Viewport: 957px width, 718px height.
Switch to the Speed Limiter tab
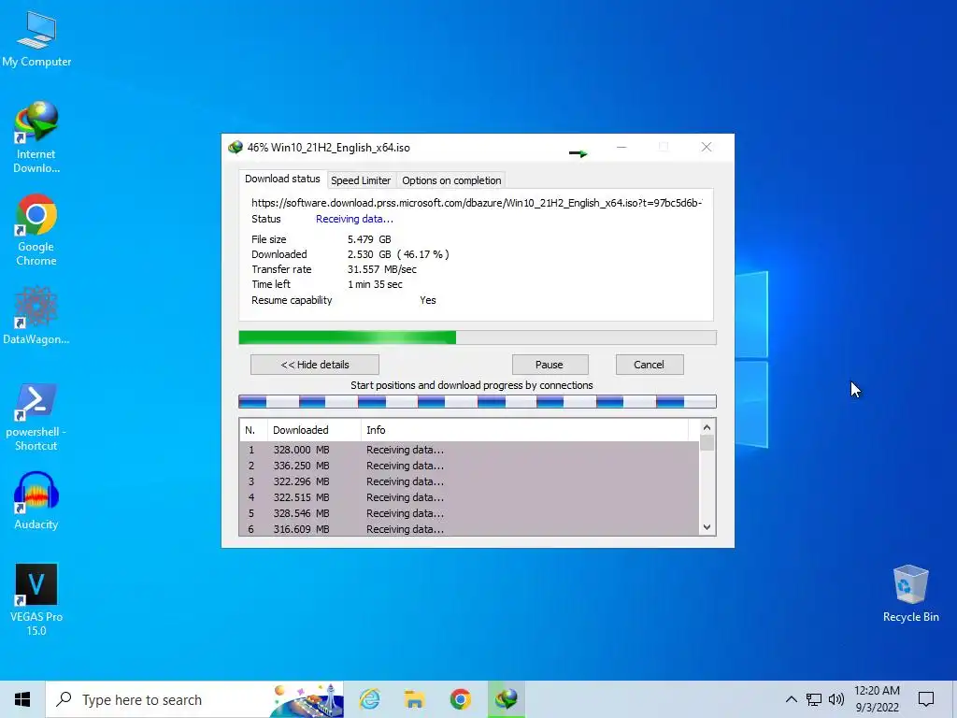tap(361, 180)
